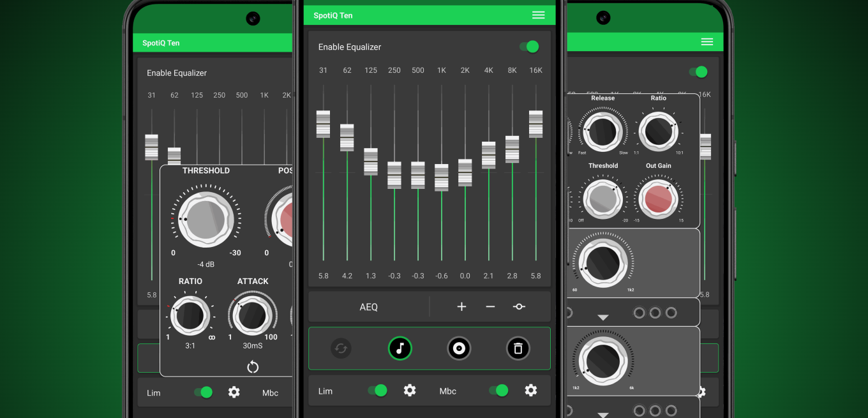The image size is (868, 418).
Task: Tap the AEQ preset button
Action: click(368, 306)
